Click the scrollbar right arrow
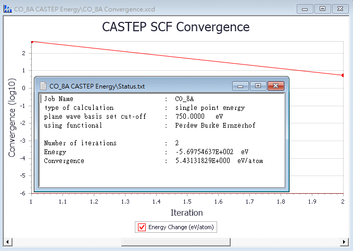Screen dimensions: 353x251 [344, 242]
